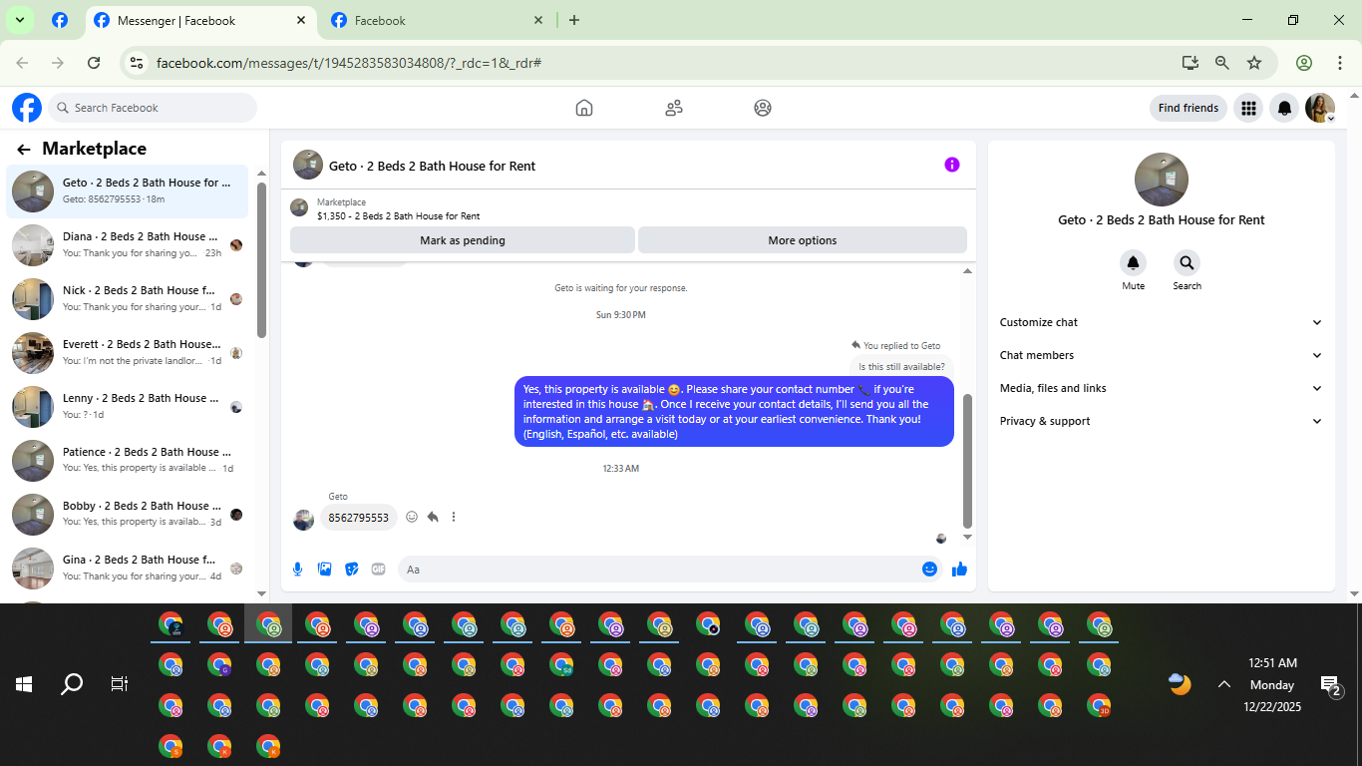The width and height of the screenshot is (1362, 766).
Task: Open the Friends icon in top navigation
Action: tap(674, 108)
